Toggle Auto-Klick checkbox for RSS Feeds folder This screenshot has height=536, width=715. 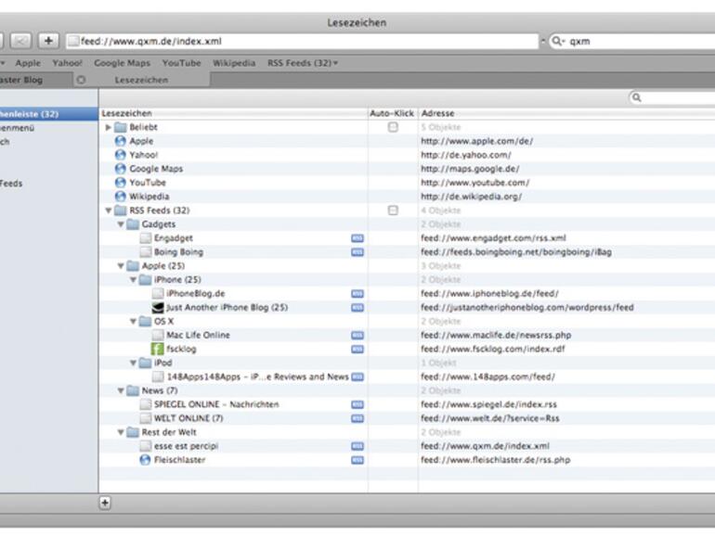pyautogui.click(x=393, y=211)
